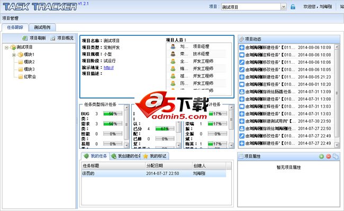Click the 技术经理 member avatar icon
The height and width of the screenshot is (211, 344).
click(173, 54)
